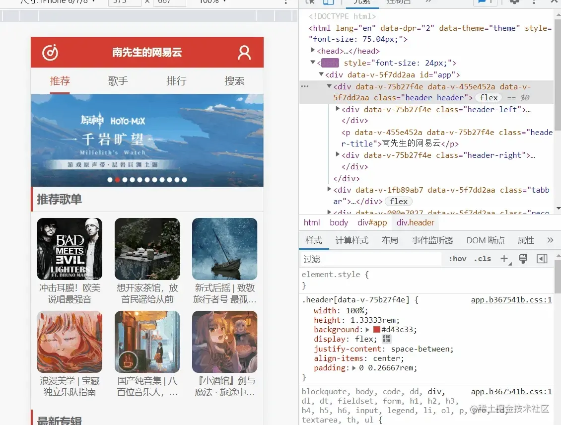This screenshot has height=425, width=561.
Task: Collapse the selected div class header node
Action: point(329,86)
